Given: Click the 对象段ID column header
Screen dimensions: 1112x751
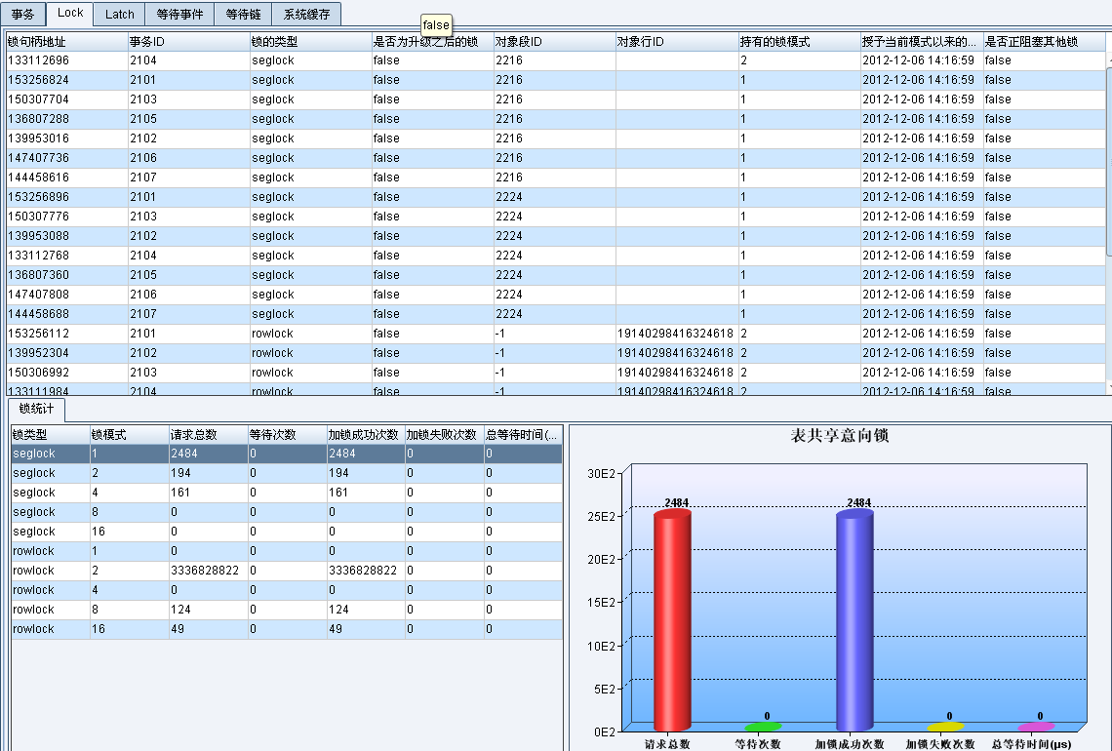Looking at the screenshot, I should point(553,42).
